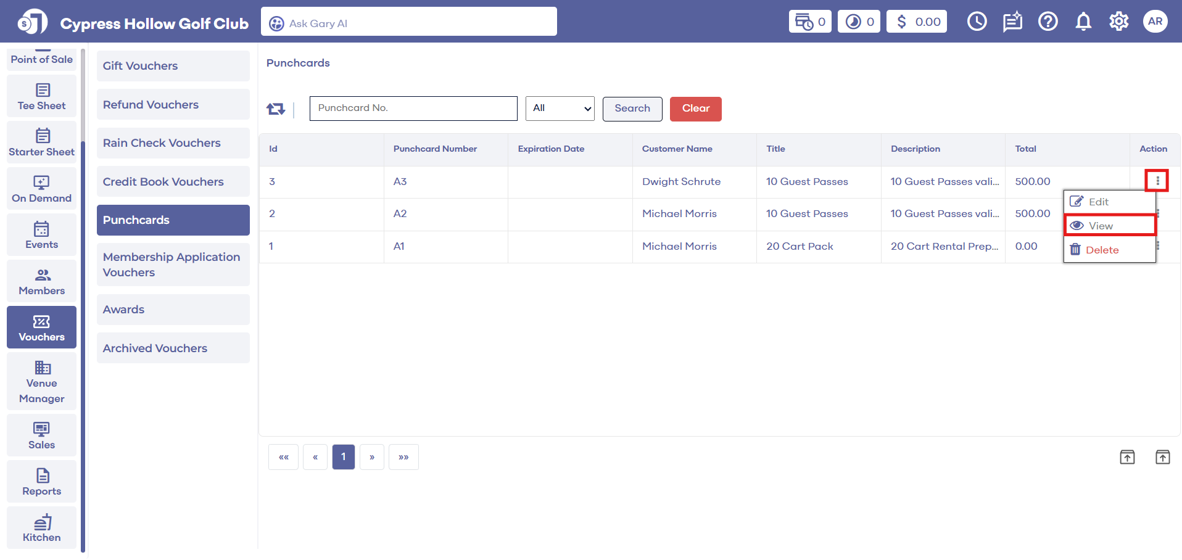Viewport: 1182px width, 560px height.
Task: Open the help question mark icon
Action: coord(1048,22)
